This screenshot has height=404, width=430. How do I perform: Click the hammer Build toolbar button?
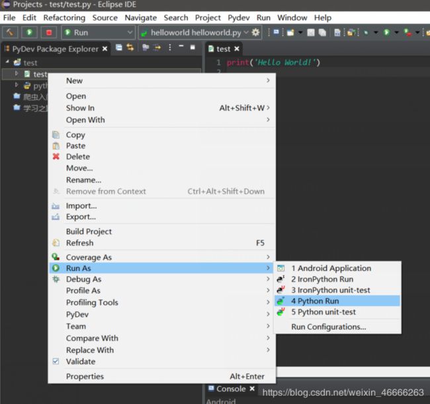coord(10,32)
